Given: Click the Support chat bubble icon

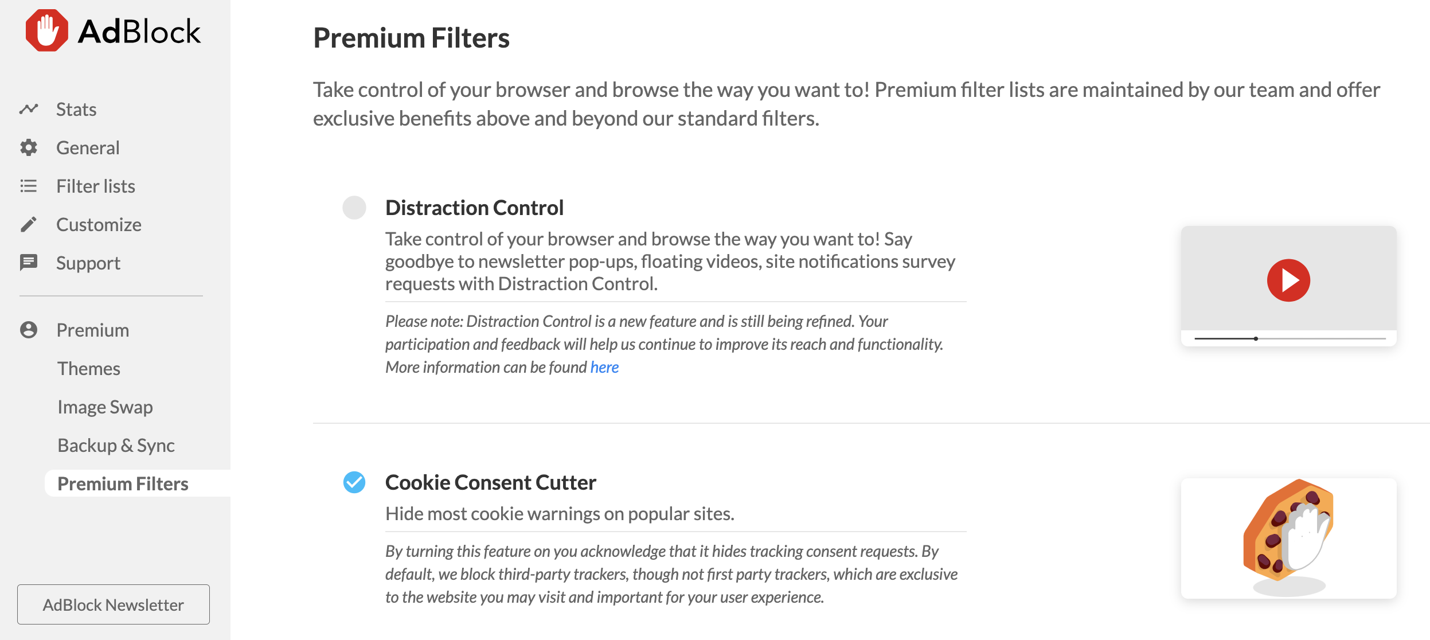Looking at the screenshot, I should [x=29, y=263].
